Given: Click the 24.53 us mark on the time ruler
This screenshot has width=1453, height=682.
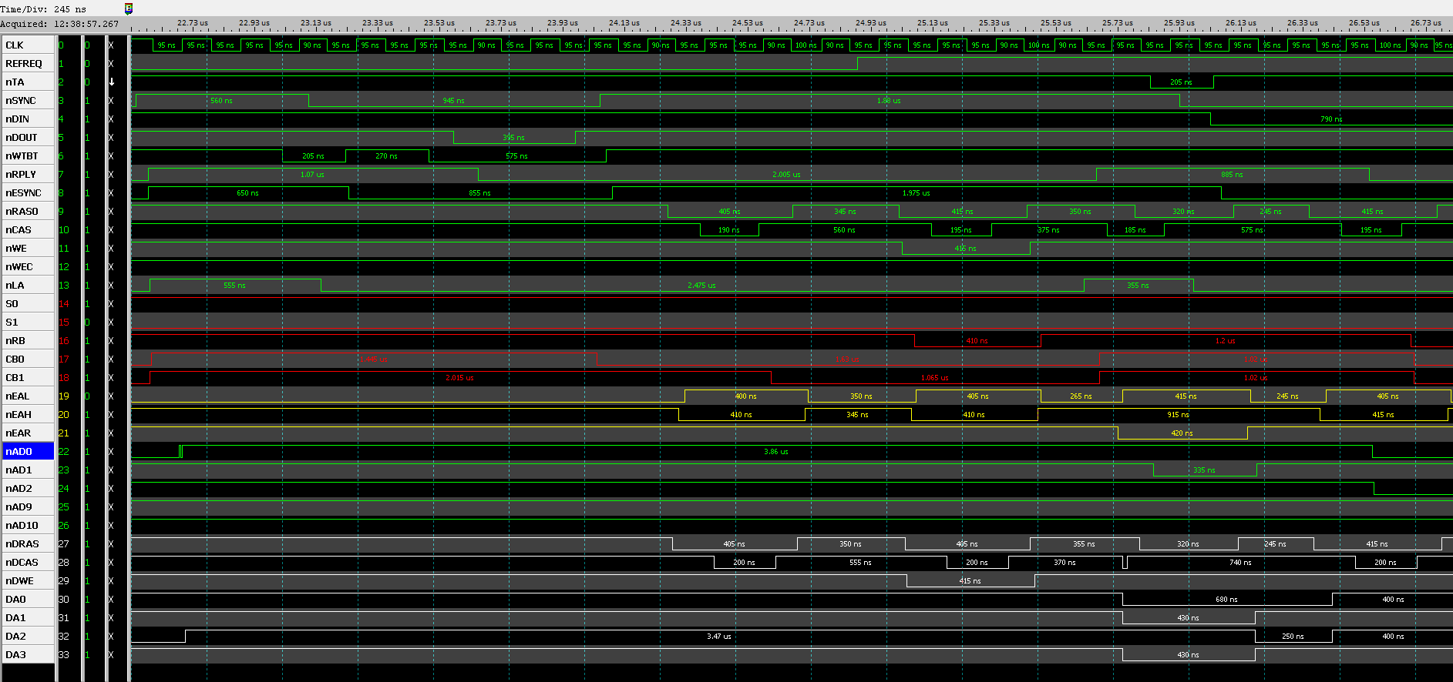Looking at the screenshot, I should (x=747, y=23).
